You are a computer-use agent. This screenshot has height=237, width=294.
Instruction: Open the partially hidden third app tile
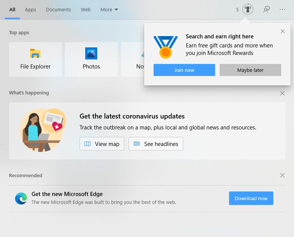(133, 59)
